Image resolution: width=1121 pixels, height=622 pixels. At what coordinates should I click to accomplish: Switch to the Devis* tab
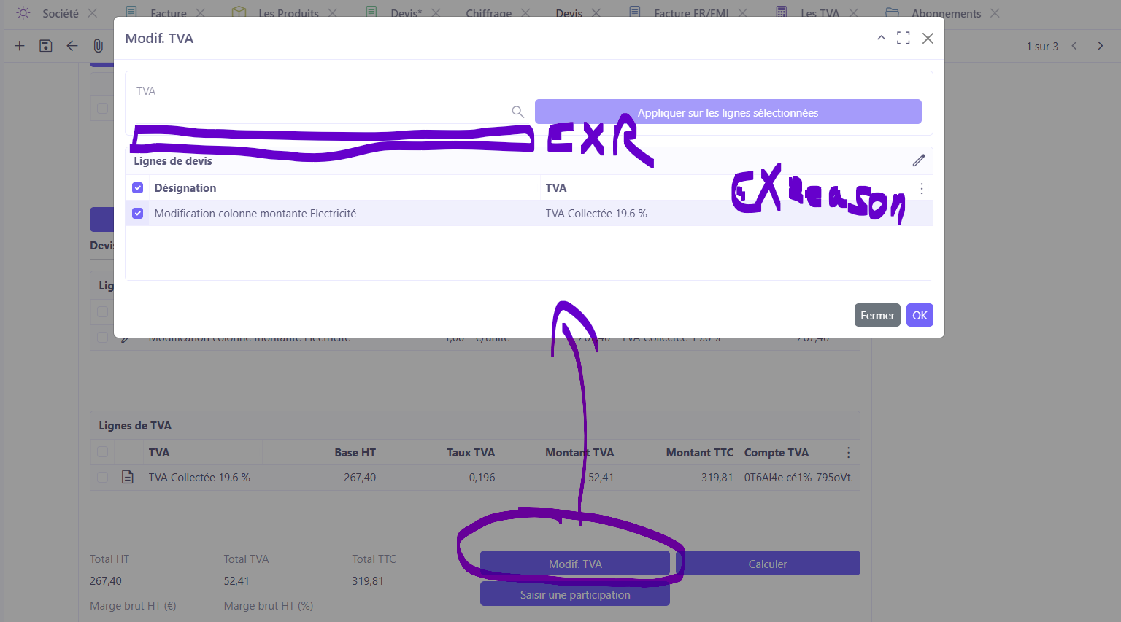pos(407,13)
